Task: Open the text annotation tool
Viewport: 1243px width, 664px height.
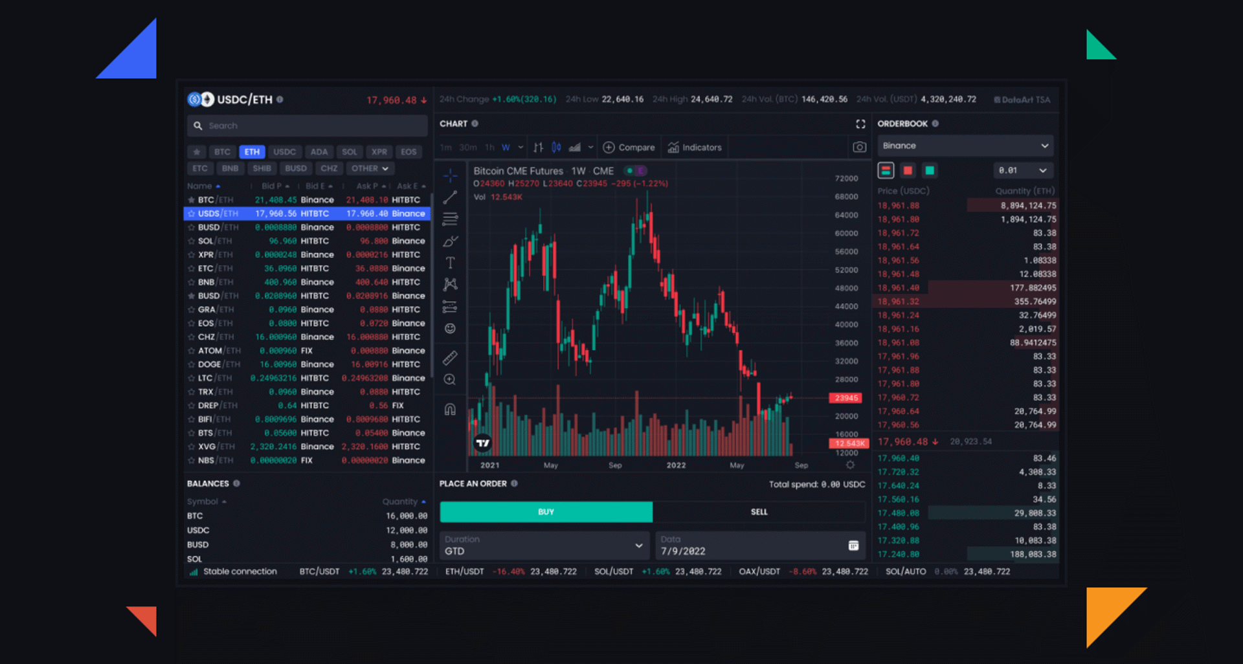Action: [450, 262]
